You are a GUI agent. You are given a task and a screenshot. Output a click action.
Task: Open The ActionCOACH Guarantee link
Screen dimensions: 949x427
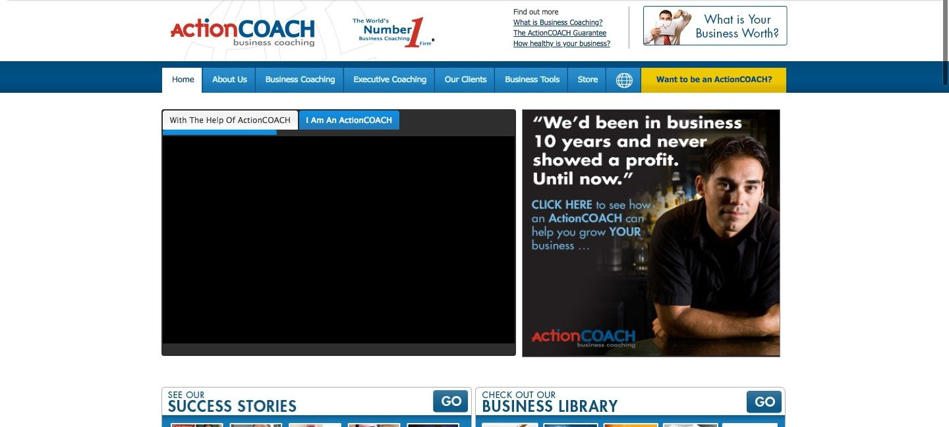pos(560,33)
